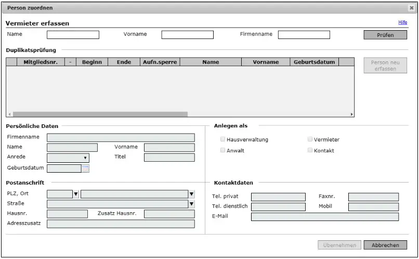
Task: Sort by Mitgliedsnr. column header
Action: click(38, 62)
